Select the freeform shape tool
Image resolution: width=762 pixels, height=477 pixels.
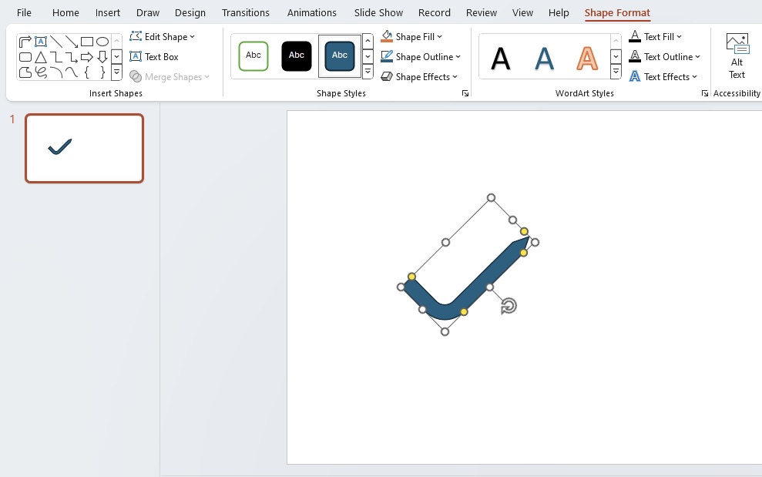coord(25,72)
